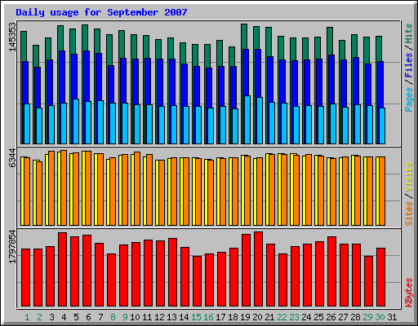This screenshot has height=326, width=418.
Task: Click the 'KBytes' legend label
Action: click(x=409, y=293)
